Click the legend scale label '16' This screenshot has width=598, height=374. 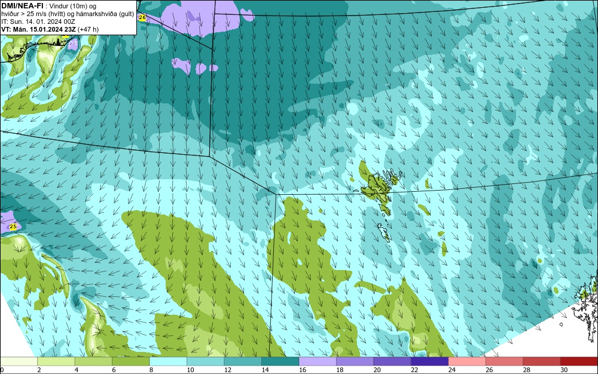pyautogui.click(x=303, y=370)
